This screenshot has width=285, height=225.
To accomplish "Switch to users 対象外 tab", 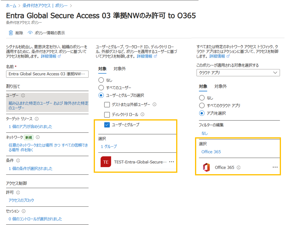I will click(x=120, y=69).
